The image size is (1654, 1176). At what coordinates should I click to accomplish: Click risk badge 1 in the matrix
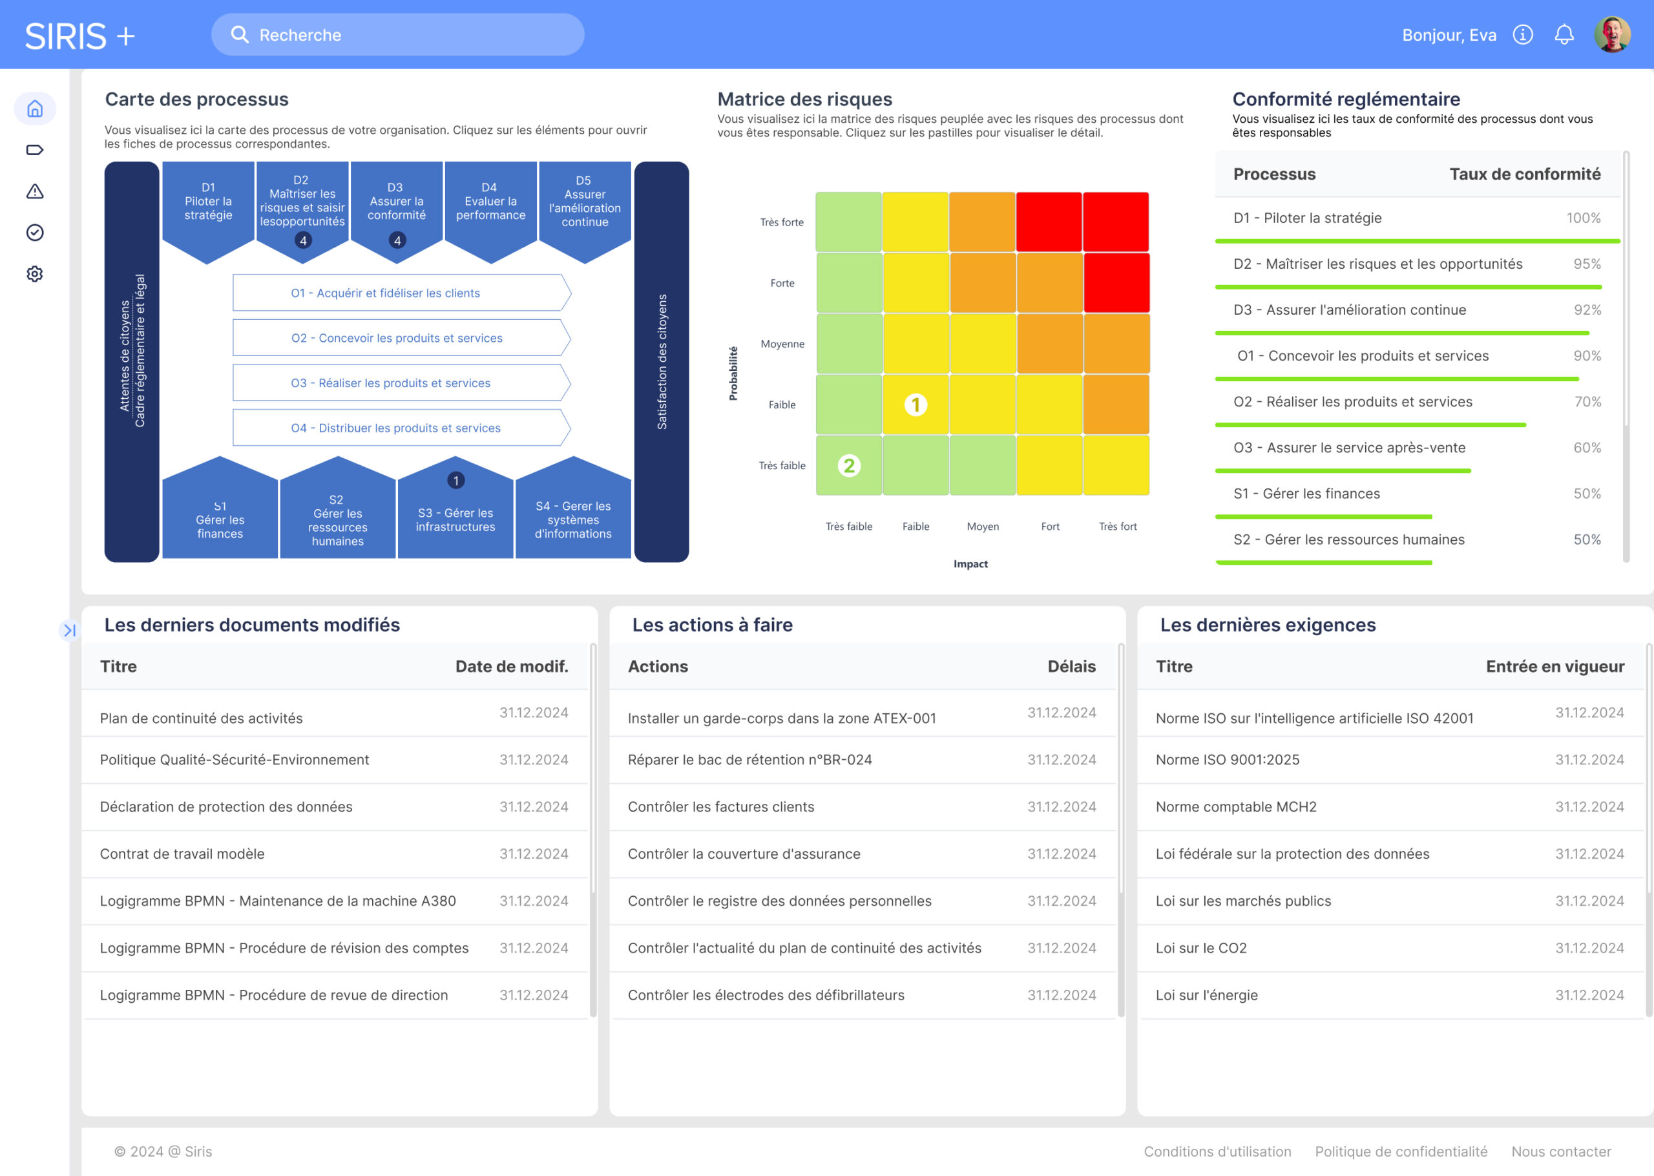click(916, 404)
